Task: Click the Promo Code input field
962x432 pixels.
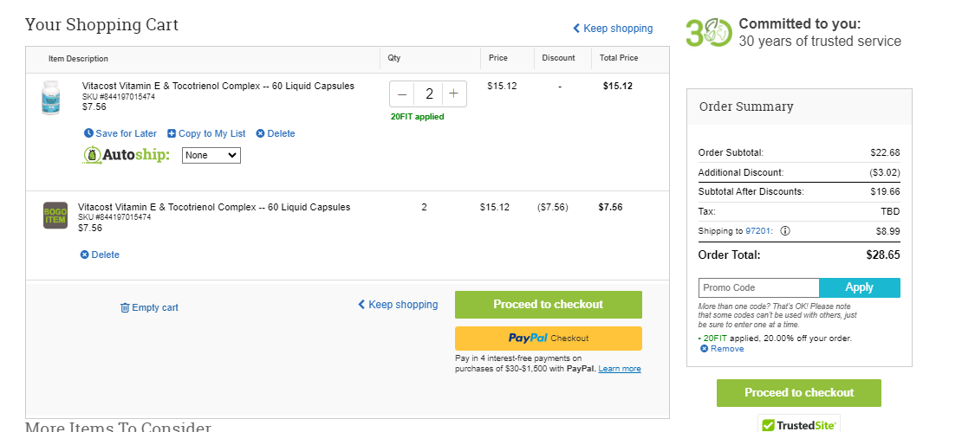Action: [759, 288]
